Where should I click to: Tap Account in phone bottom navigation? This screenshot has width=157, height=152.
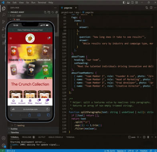(22, 102)
